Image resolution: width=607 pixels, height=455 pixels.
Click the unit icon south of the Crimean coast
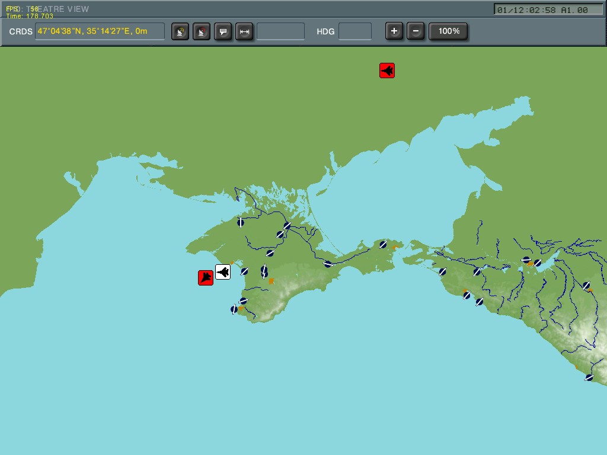233,309
